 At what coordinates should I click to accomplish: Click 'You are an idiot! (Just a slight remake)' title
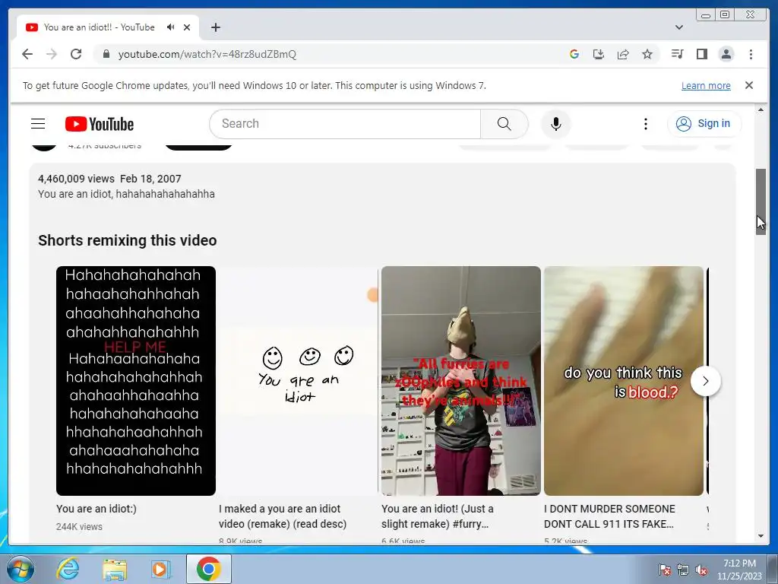coord(437,516)
